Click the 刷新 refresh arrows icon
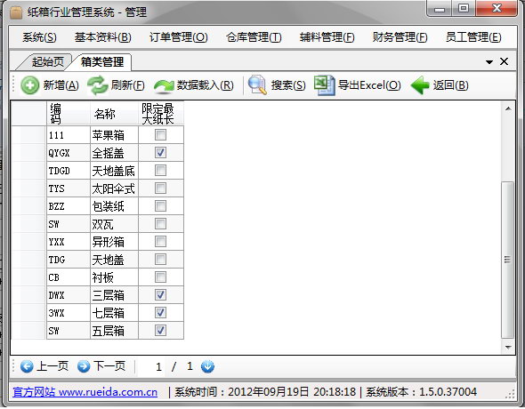Screen dimensions: 525x409 tap(97, 85)
